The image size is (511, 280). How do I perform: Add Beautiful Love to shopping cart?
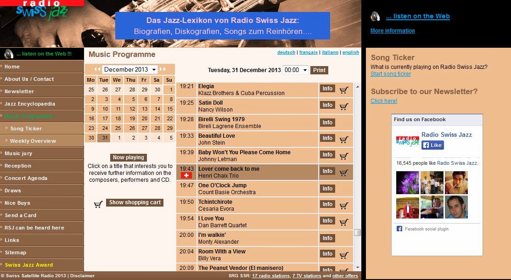[344, 140]
